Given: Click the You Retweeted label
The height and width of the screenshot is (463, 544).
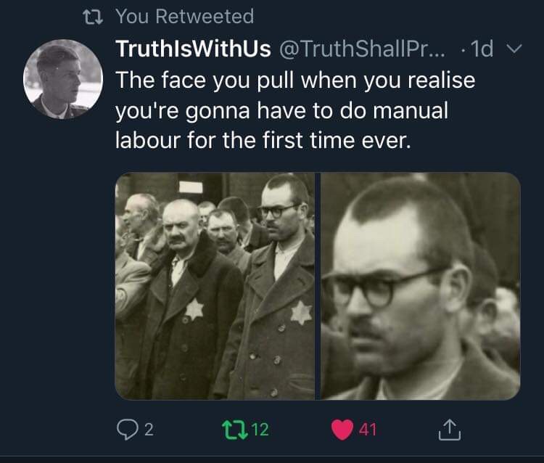Looking at the screenshot, I should point(184,16).
